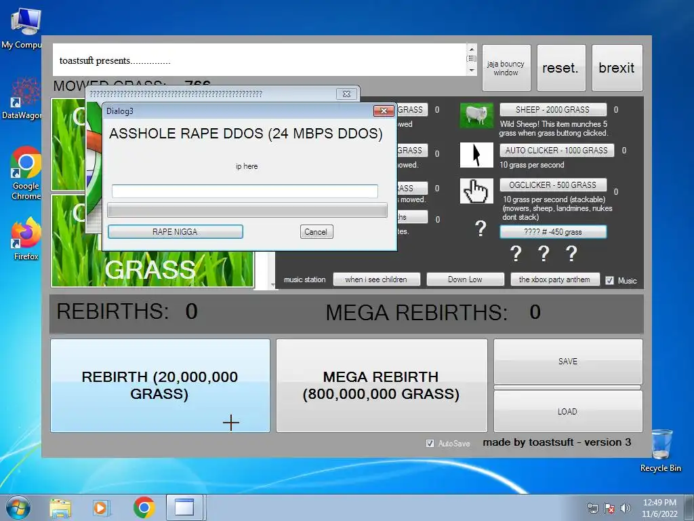This screenshot has width=694, height=521.
Task: Launch Google Chrome from desktop shortcut
Action: tap(26, 173)
